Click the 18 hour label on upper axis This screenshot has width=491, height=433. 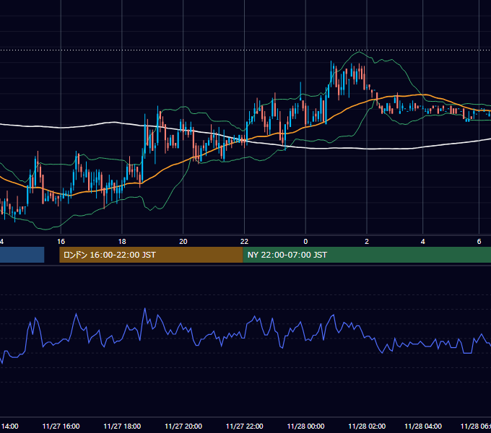(122, 241)
